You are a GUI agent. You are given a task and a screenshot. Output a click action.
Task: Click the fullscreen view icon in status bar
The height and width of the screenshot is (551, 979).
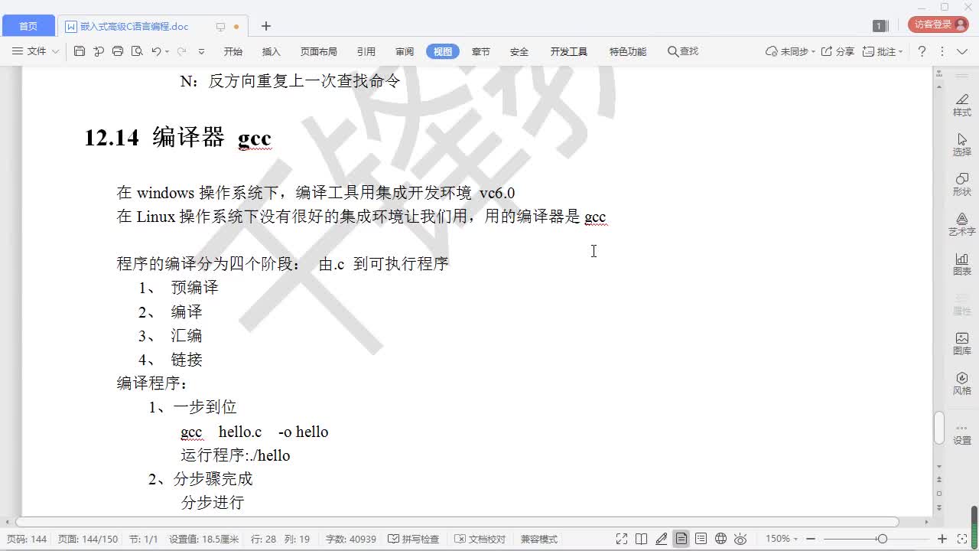(x=622, y=539)
